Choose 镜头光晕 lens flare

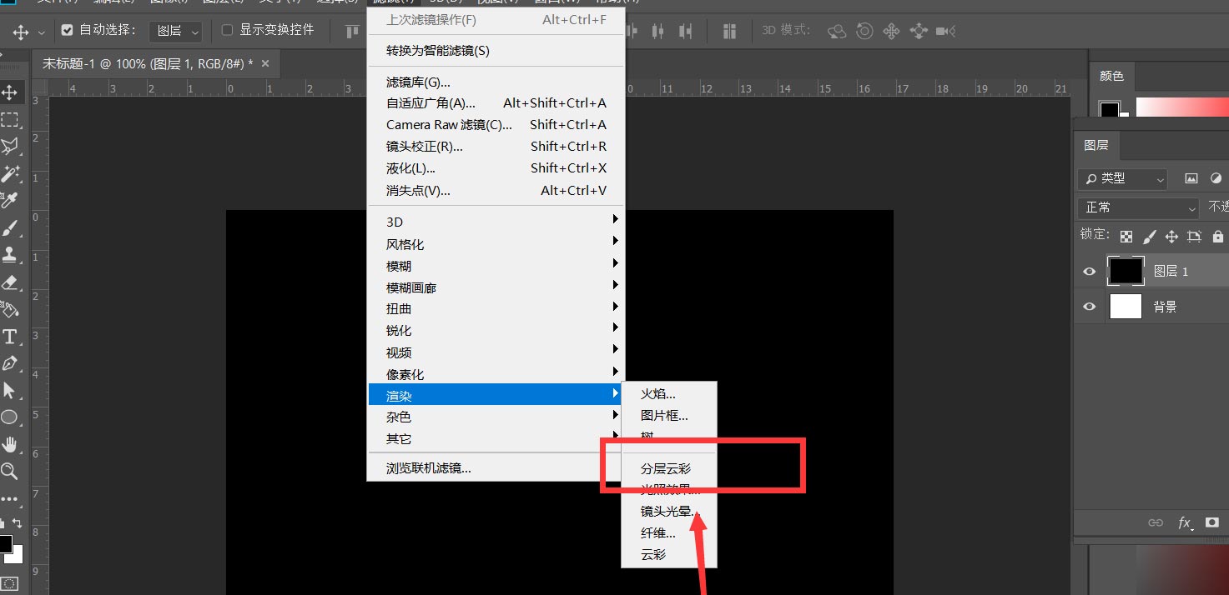tap(668, 512)
